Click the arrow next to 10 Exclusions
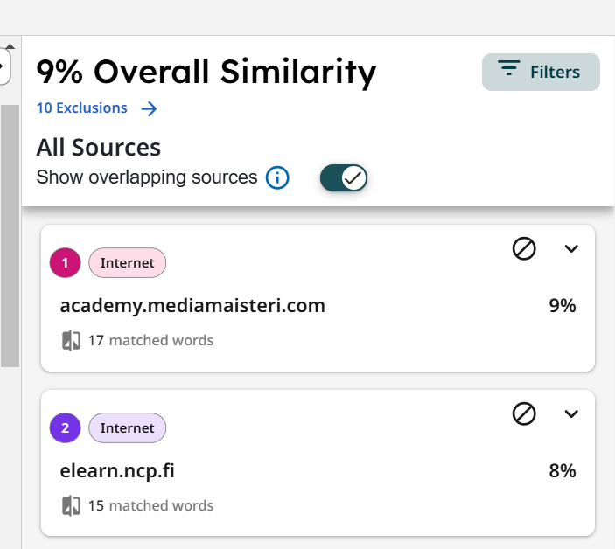 tap(149, 108)
